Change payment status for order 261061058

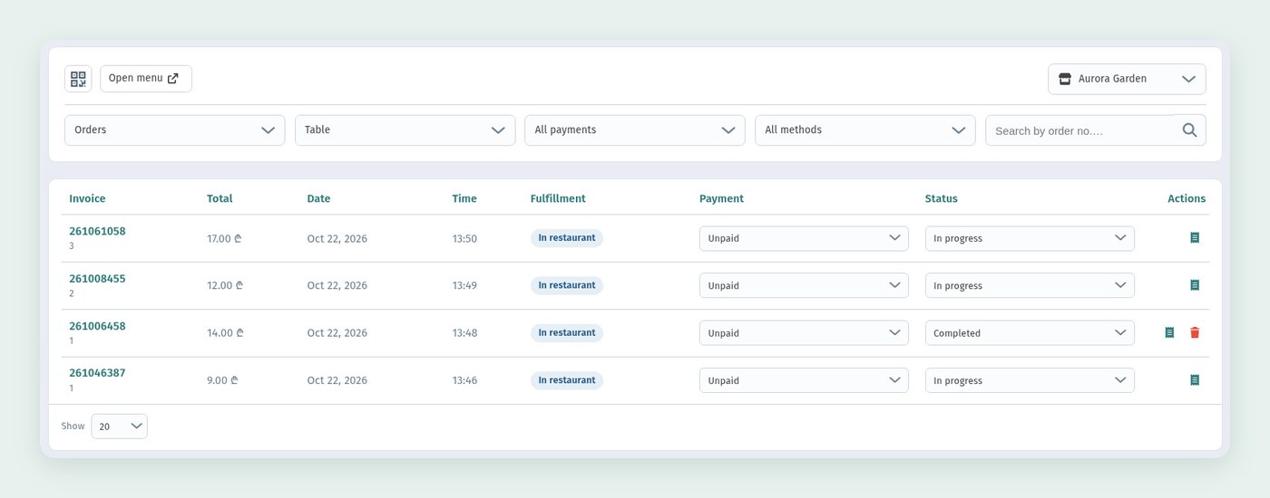coord(804,238)
